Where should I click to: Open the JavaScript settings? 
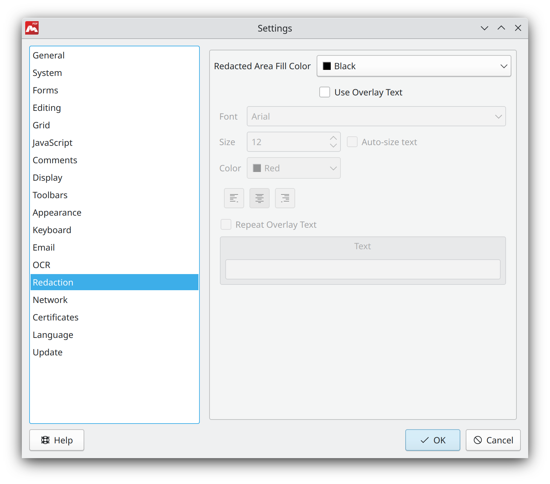coord(114,143)
